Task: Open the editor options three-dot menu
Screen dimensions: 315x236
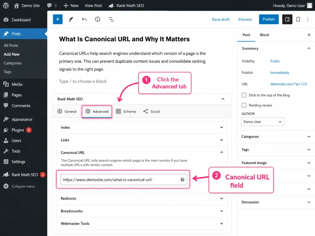Action: click(308, 19)
